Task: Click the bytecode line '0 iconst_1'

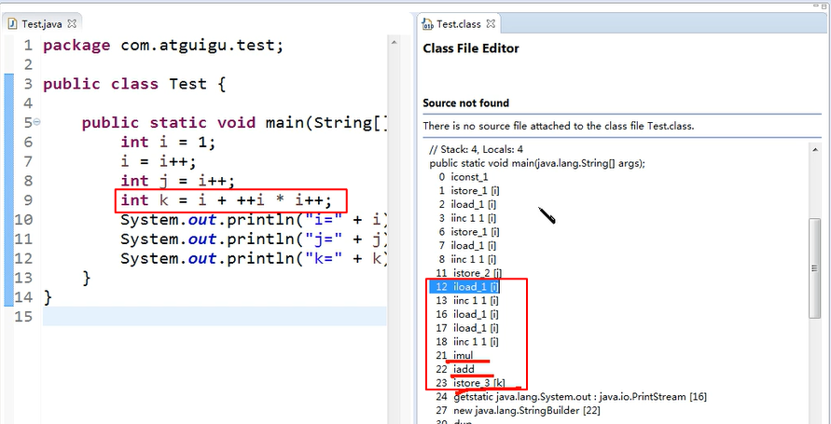Action: [x=464, y=177]
